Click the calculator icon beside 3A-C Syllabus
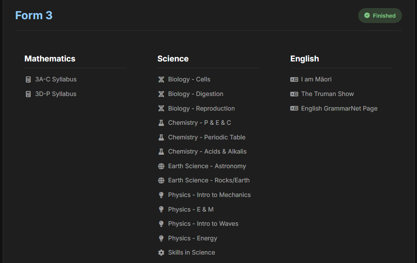This screenshot has width=417, height=263. point(28,79)
